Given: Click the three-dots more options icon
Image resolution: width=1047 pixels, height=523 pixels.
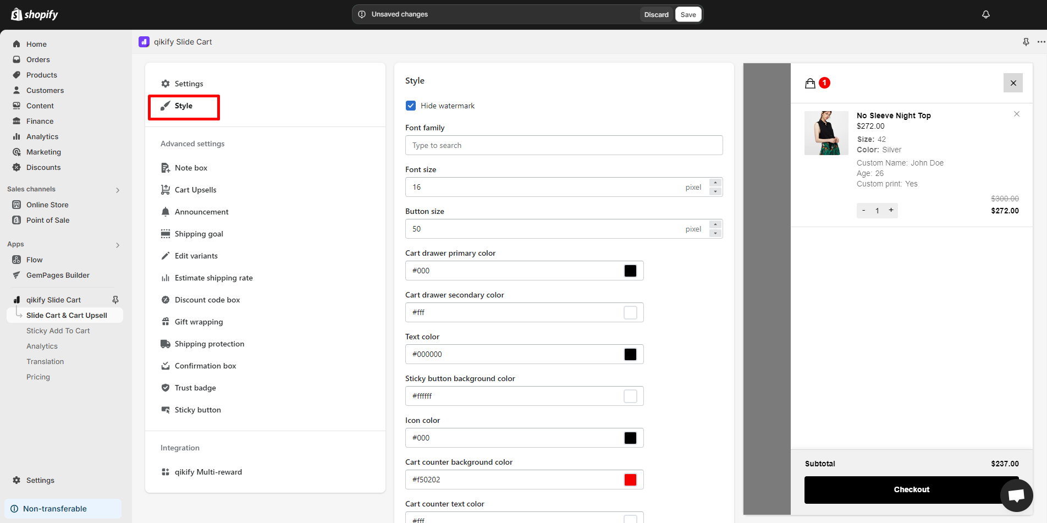Looking at the screenshot, I should point(1041,42).
